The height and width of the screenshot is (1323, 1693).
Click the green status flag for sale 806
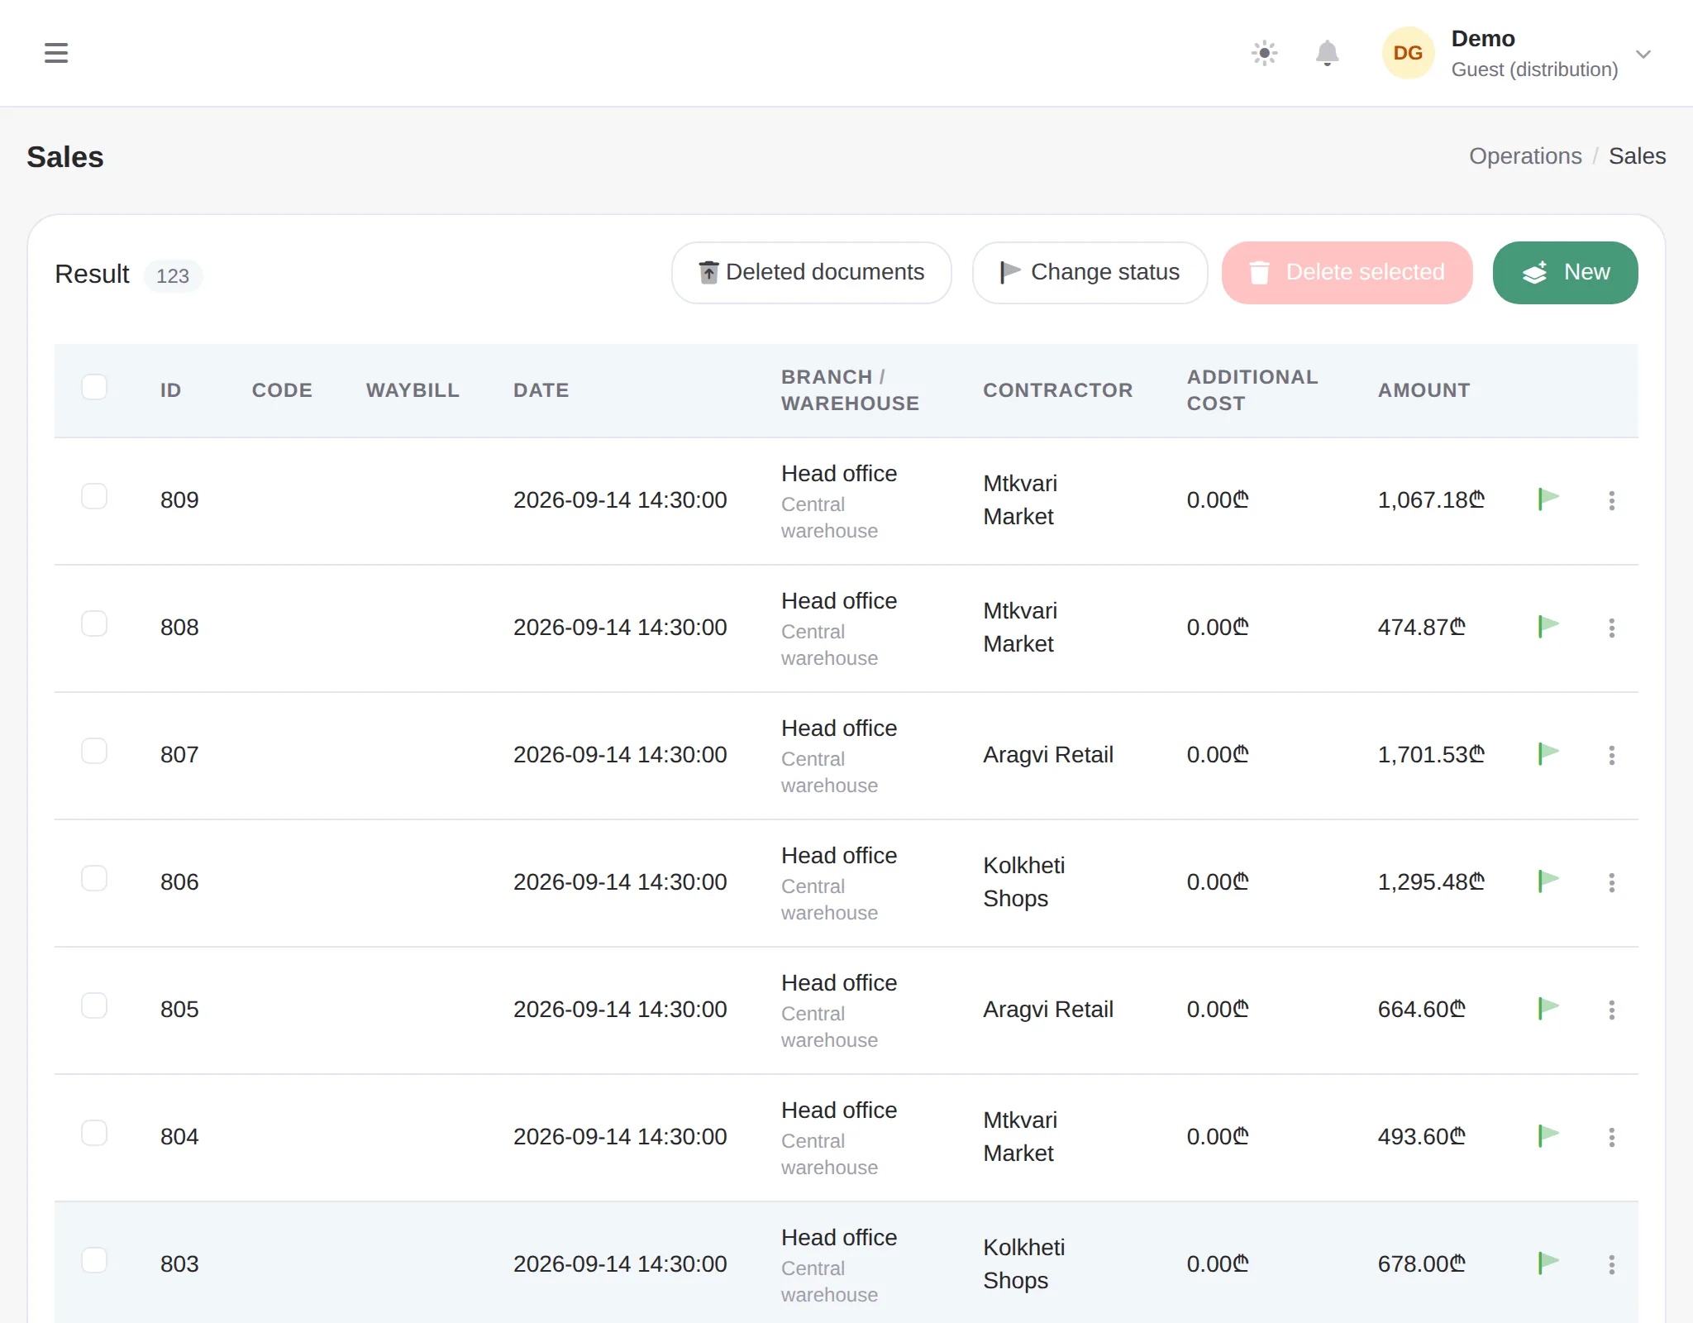point(1548,881)
